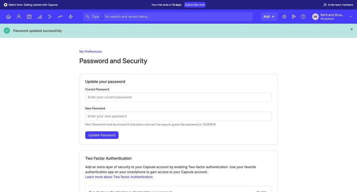Viewport: 357px width, 192px height.
Task: Open the Reports line graph icon
Action: click(60, 17)
